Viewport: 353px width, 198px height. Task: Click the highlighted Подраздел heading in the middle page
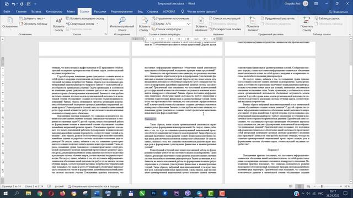click(150, 119)
